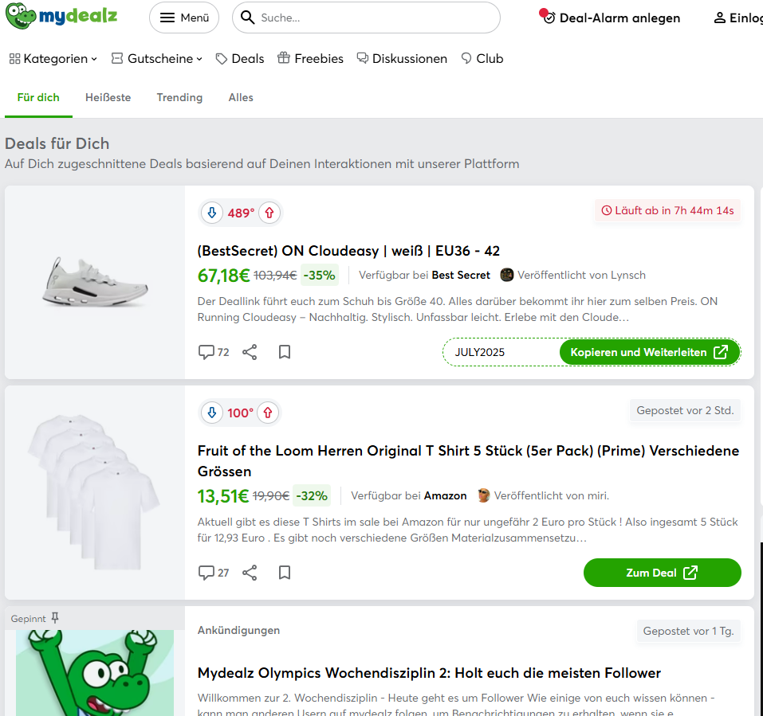
Task: Open the 72 comments on Cloudeasy deal
Action: coord(213,352)
